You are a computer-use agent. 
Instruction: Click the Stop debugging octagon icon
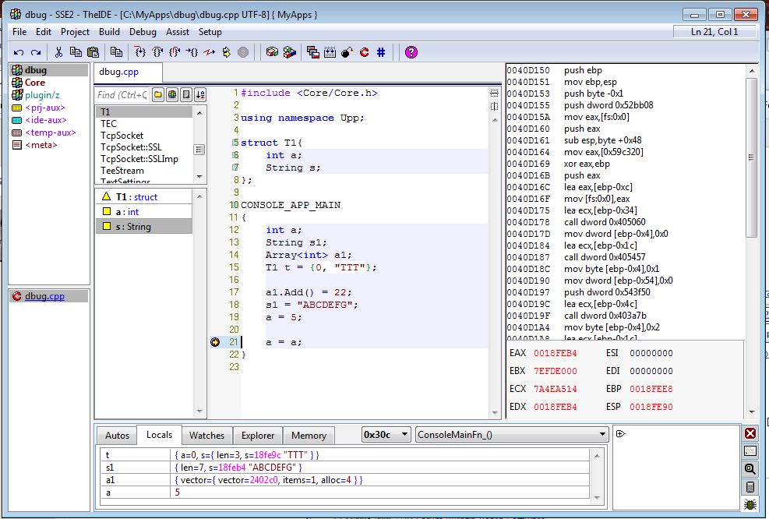coord(243,52)
